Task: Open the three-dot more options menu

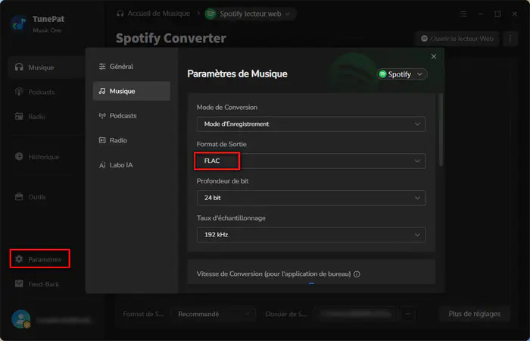Action: click(x=510, y=39)
